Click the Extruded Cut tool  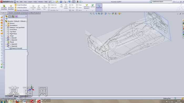pyautogui.click(x=33, y=7)
